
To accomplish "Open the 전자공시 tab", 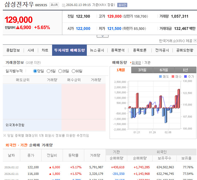I will point(162,50).
